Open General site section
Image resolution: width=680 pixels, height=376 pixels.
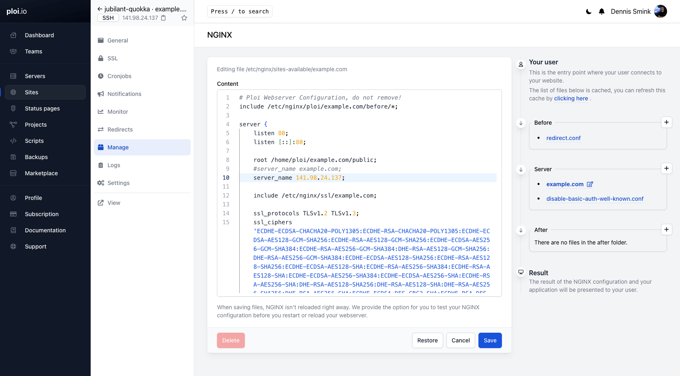pyautogui.click(x=142, y=40)
